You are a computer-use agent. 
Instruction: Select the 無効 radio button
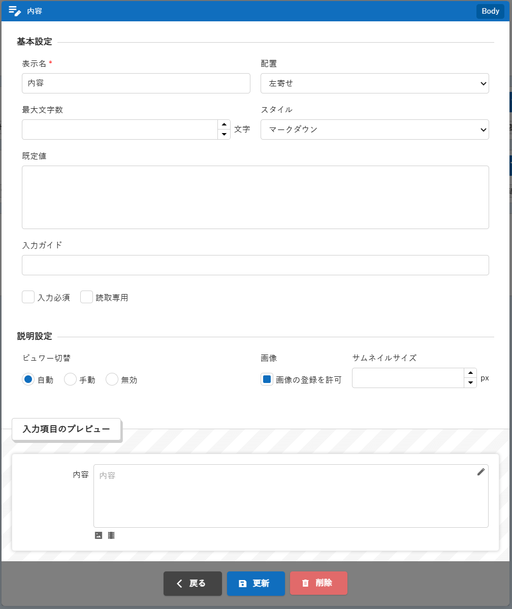click(x=112, y=379)
